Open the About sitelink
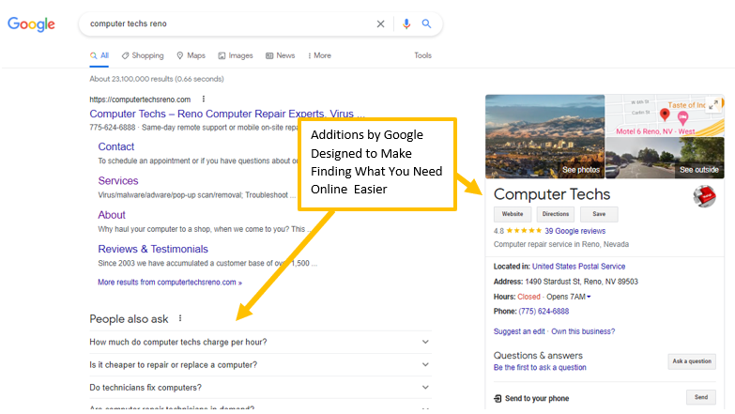This screenshot has height=414, width=735. click(x=112, y=215)
